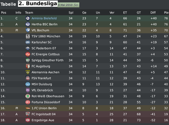The width and height of the screenshot is (169, 125).
Task: Click the FC Energie Cottbus crest
Action: tap(28, 54)
